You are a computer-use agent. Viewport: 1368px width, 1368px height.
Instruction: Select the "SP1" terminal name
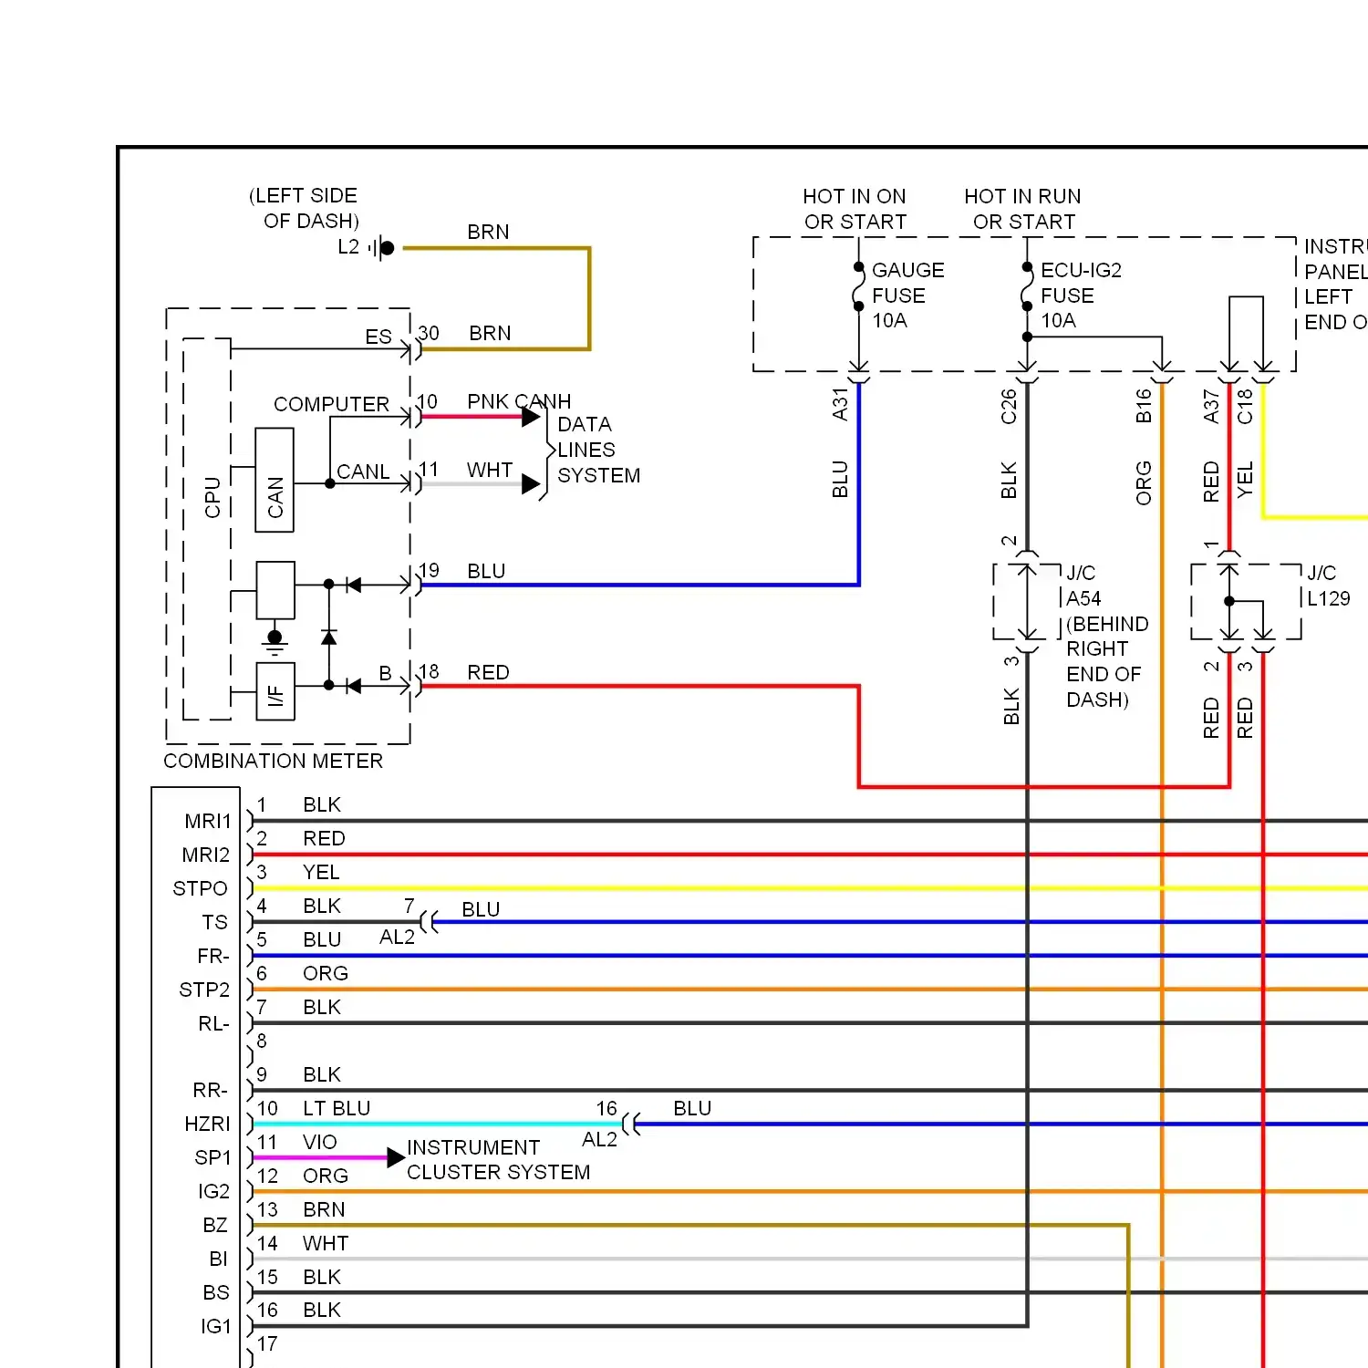212,1158
